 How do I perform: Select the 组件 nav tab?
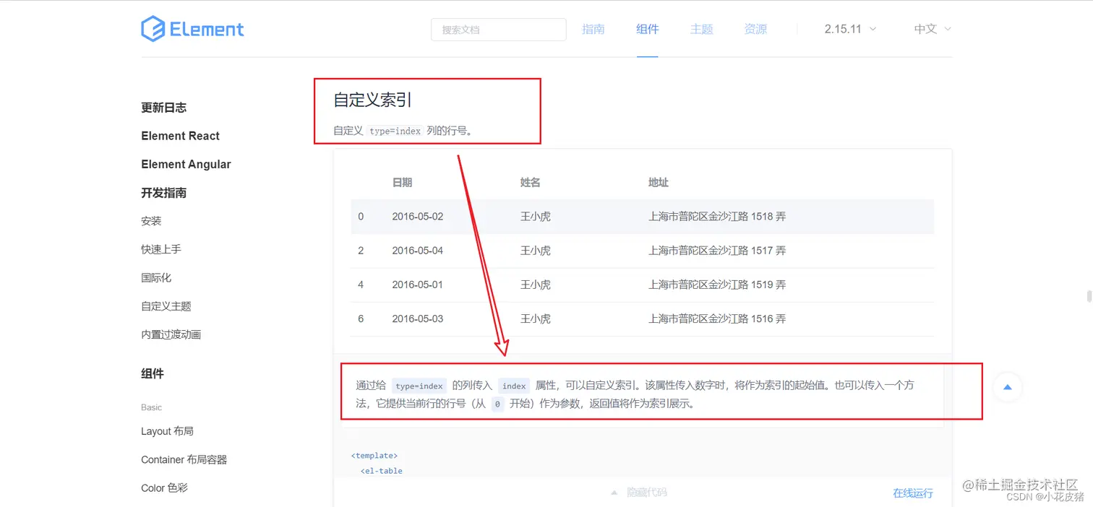coord(648,29)
